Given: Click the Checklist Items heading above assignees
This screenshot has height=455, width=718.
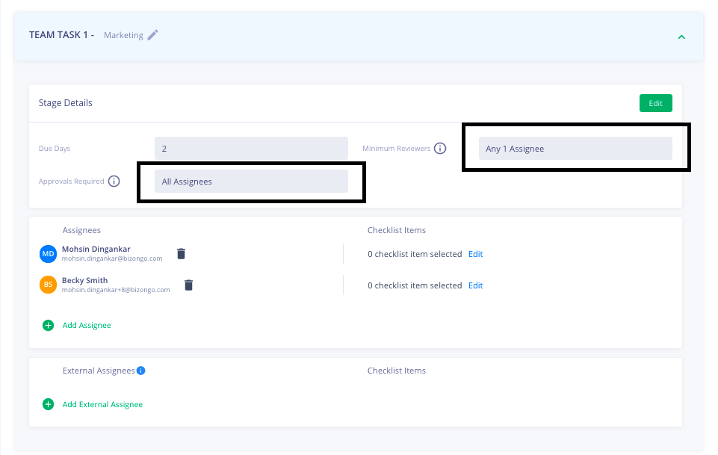Looking at the screenshot, I should click(x=397, y=230).
